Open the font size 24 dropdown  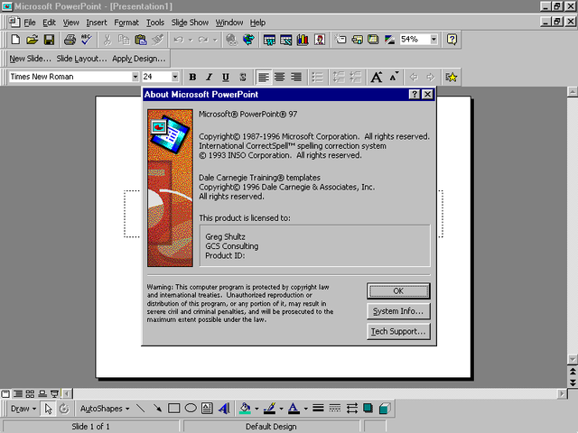(175, 77)
